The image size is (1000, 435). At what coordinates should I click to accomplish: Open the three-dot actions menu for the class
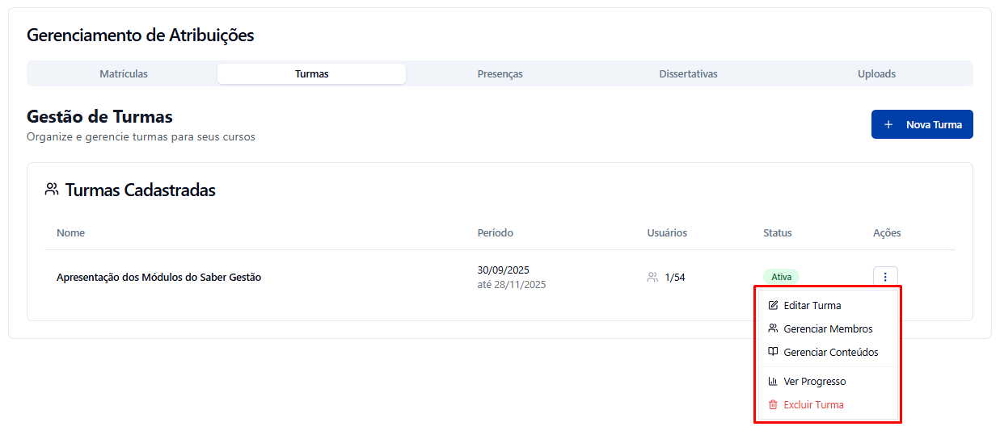coord(885,277)
